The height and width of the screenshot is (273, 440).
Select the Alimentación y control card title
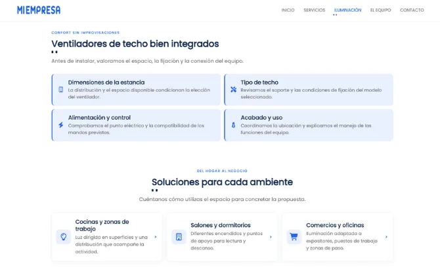[x=99, y=118]
